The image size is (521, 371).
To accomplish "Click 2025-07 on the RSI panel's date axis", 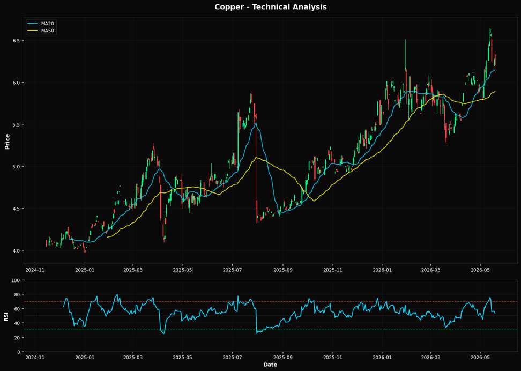I will click(232, 358).
